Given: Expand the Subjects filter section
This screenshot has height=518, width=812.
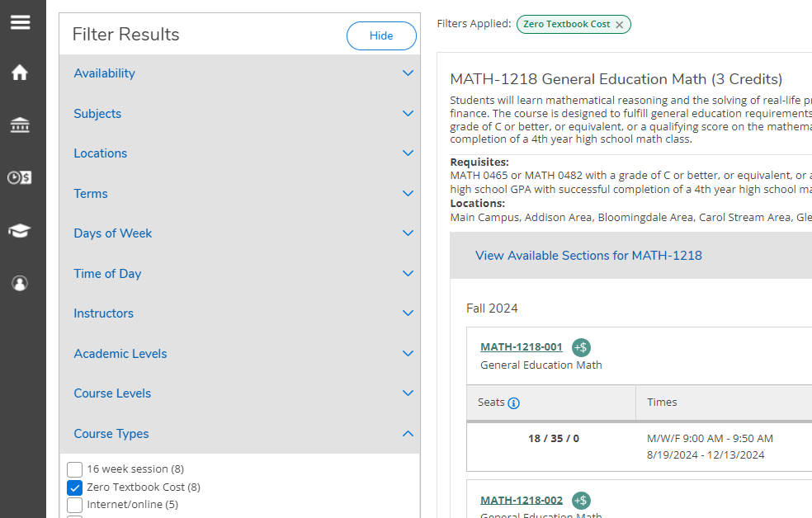Looking at the screenshot, I should click(x=239, y=114).
